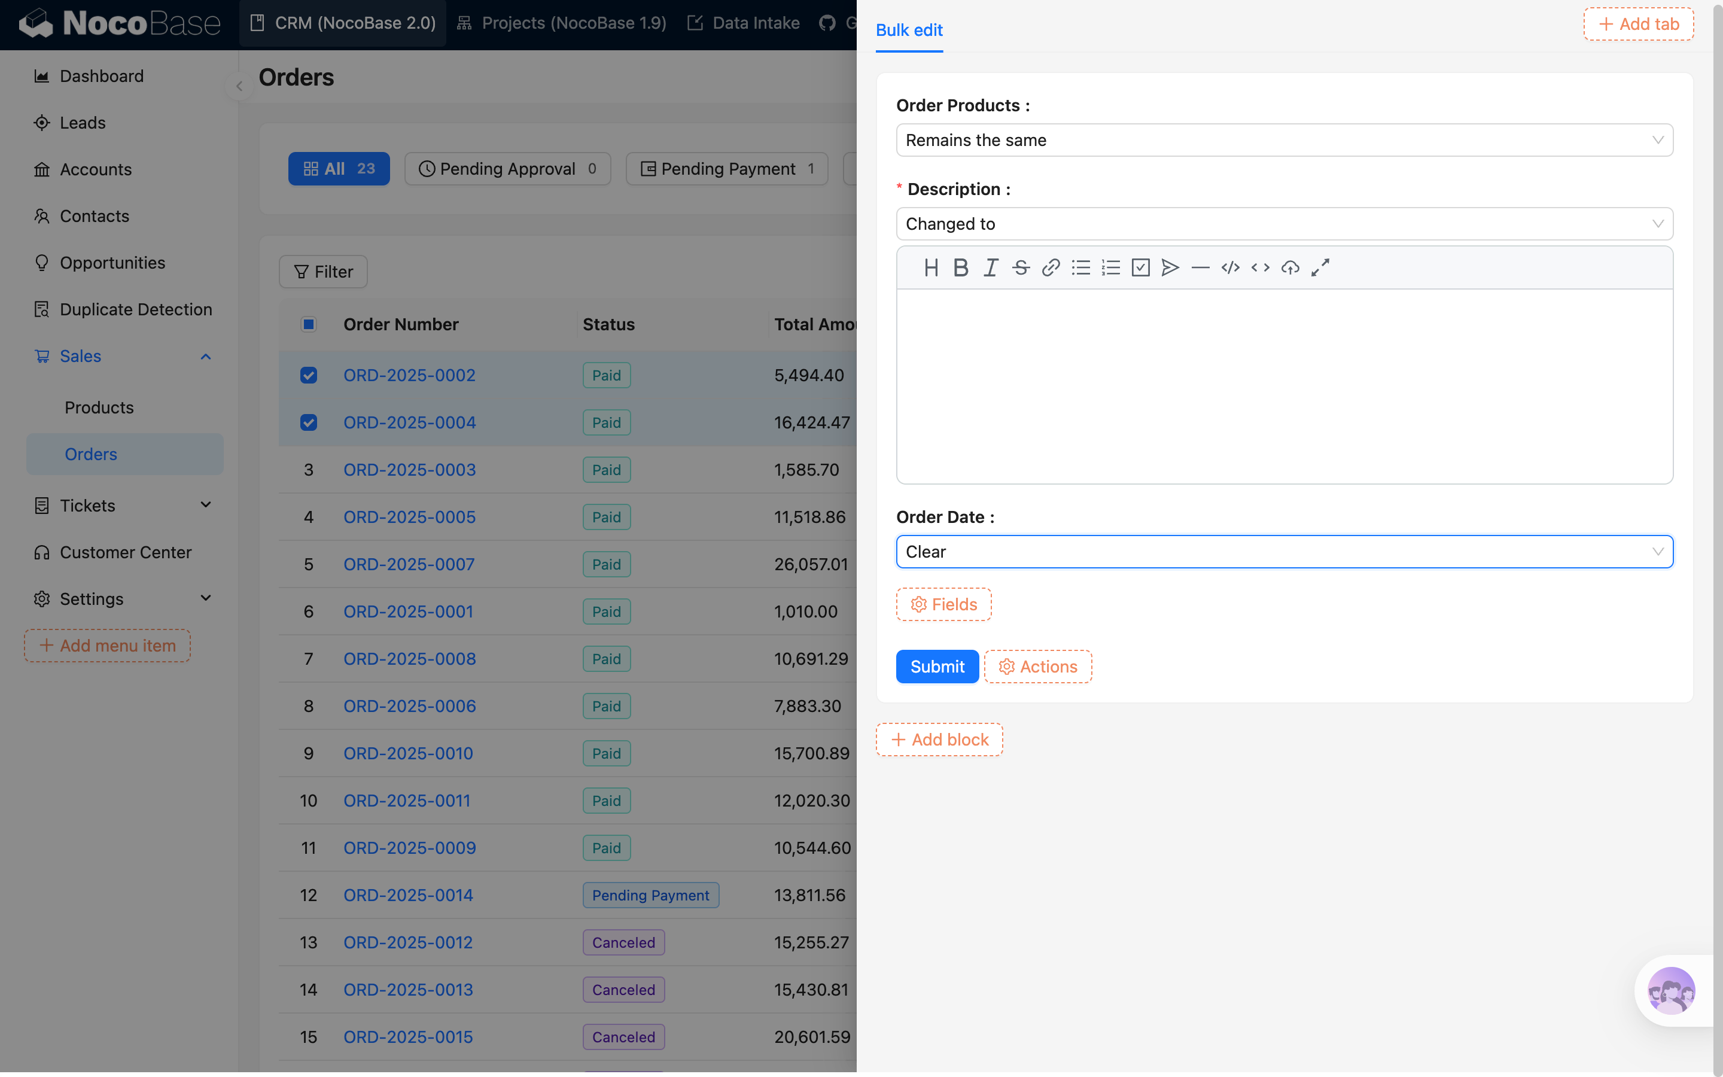Click the Add block button
Viewport: 1723px width, 1077px height.
click(x=939, y=740)
